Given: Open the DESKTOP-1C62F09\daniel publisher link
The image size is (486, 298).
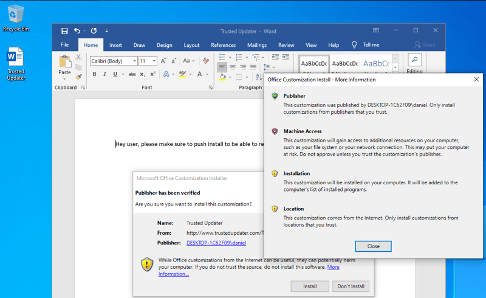Looking at the screenshot, I should [x=216, y=243].
